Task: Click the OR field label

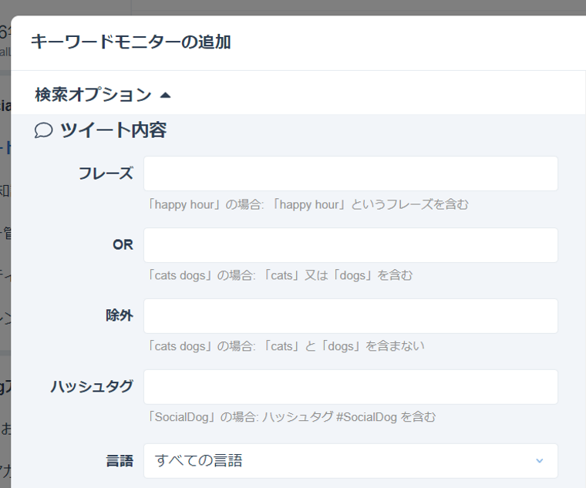Action: [123, 245]
